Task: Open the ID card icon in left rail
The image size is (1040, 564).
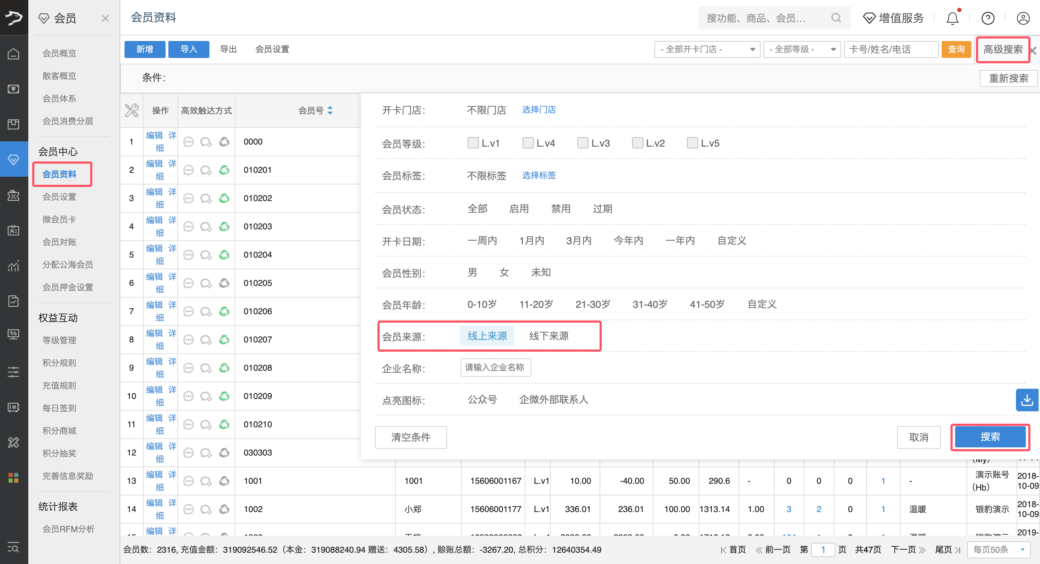Action: pos(13,230)
